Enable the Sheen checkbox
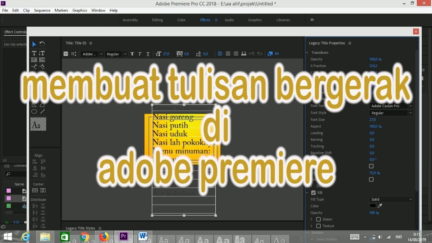 (318, 219)
